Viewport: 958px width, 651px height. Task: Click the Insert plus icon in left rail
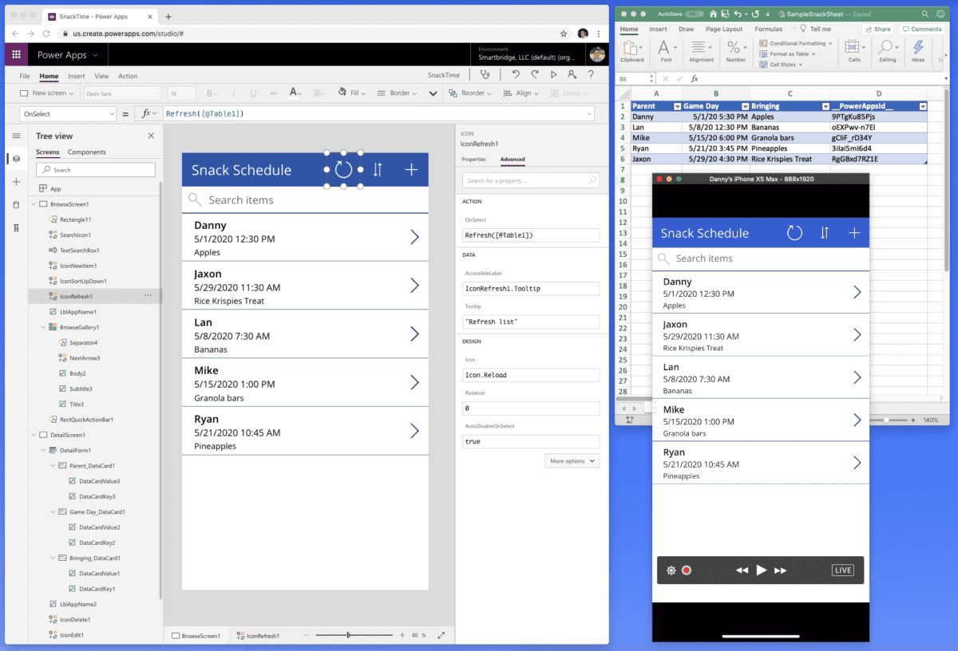(x=16, y=182)
